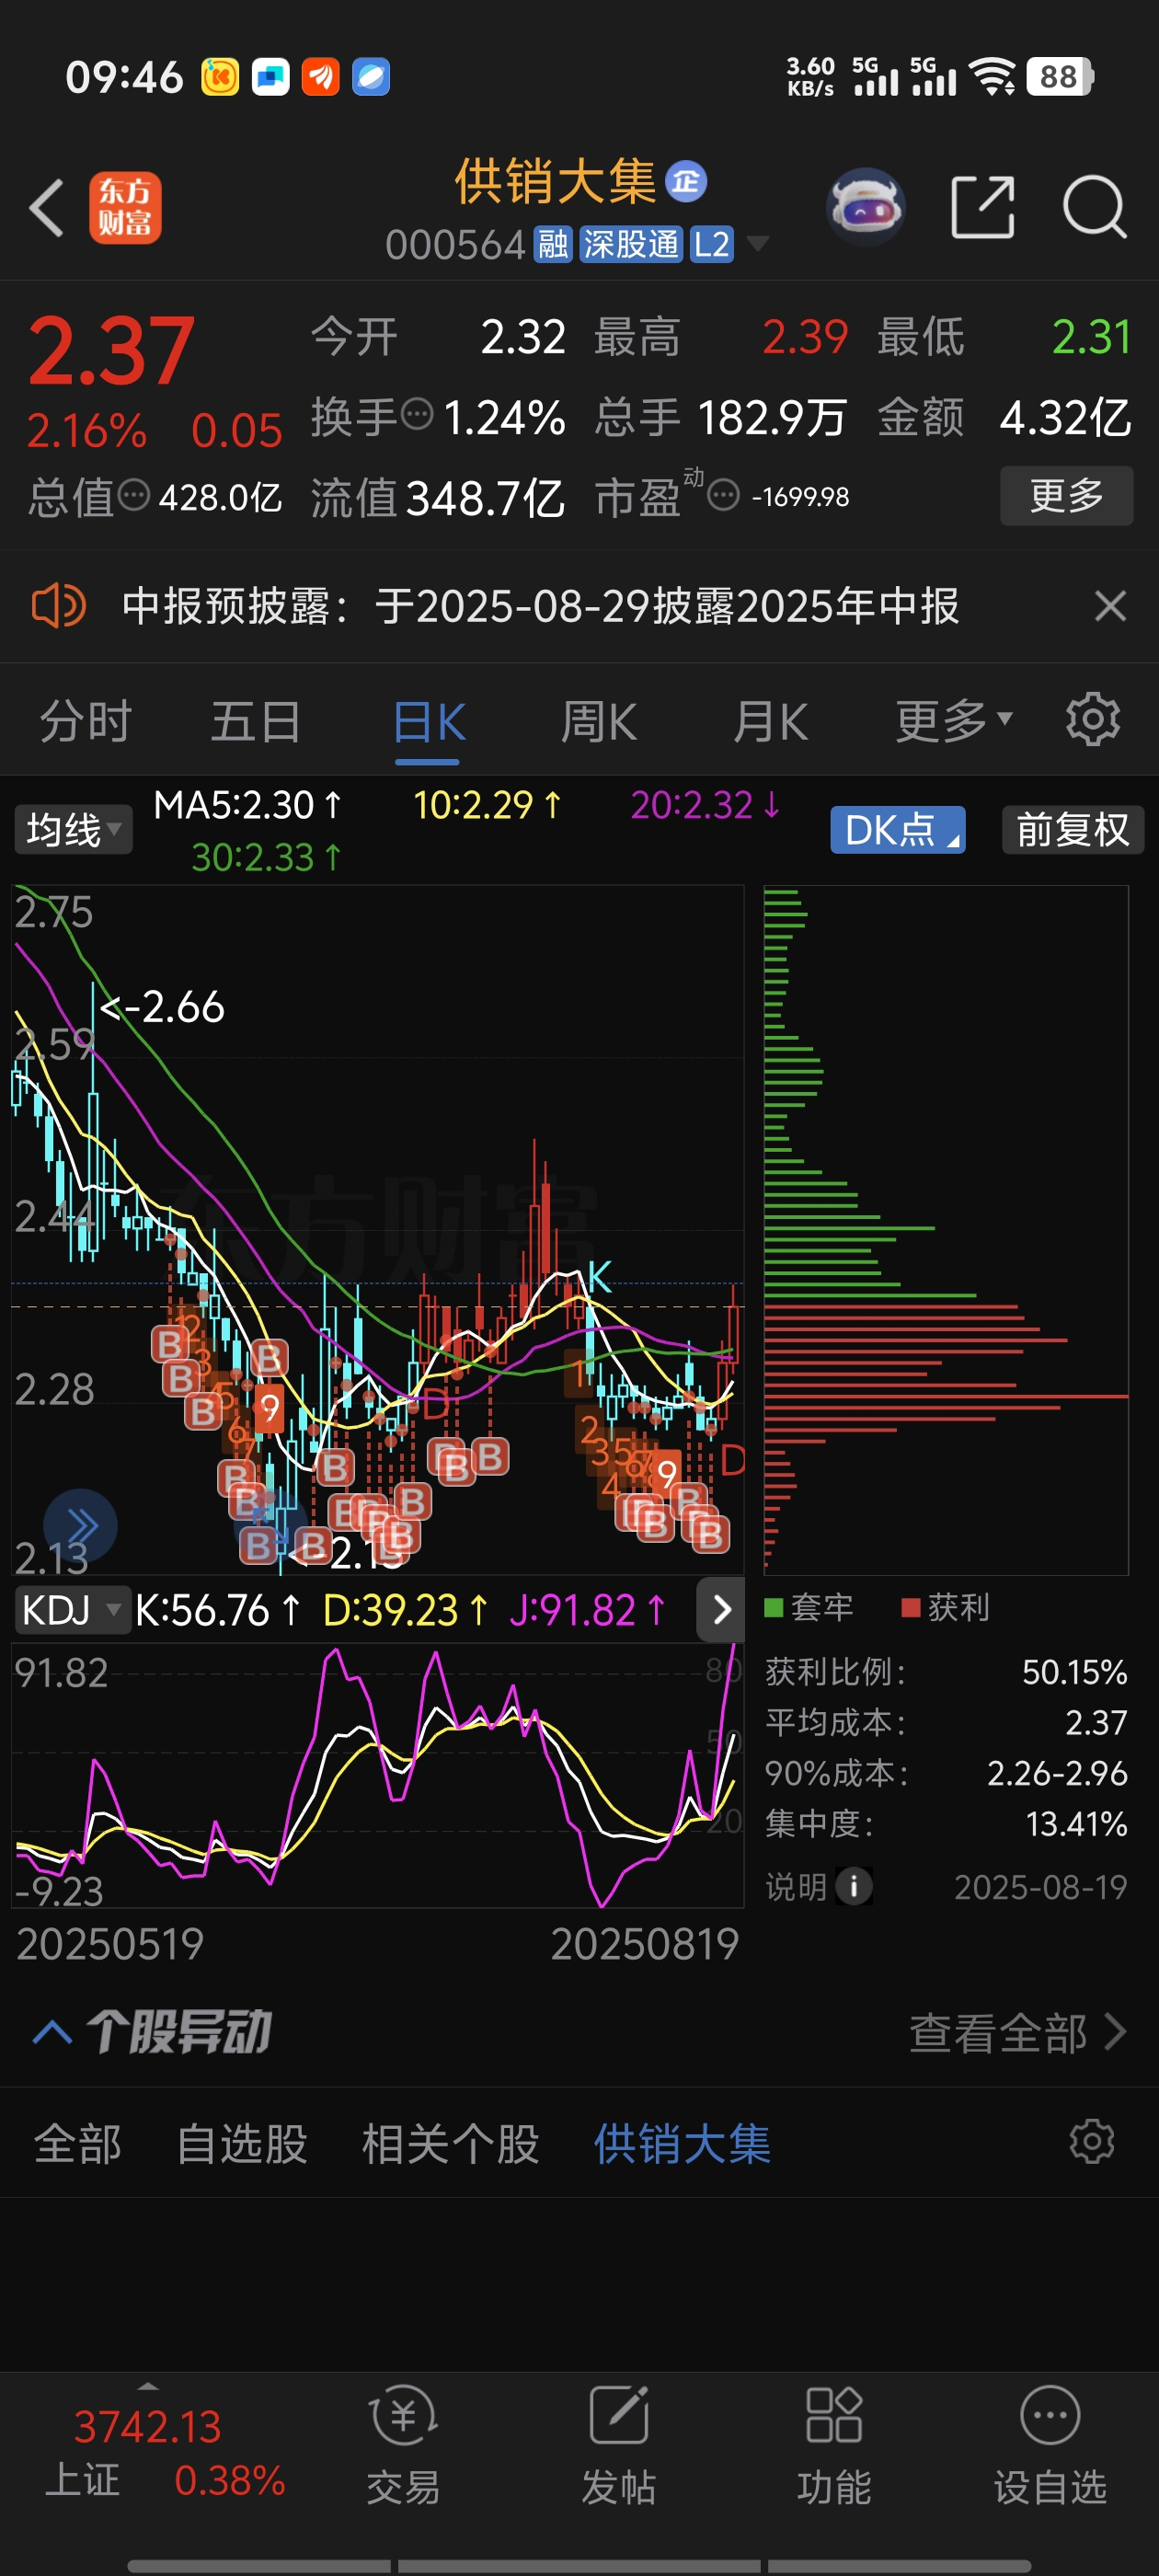Tap the L2 level badge
The height and width of the screenshot is (2576, 1159).
(x=711, y=244)
